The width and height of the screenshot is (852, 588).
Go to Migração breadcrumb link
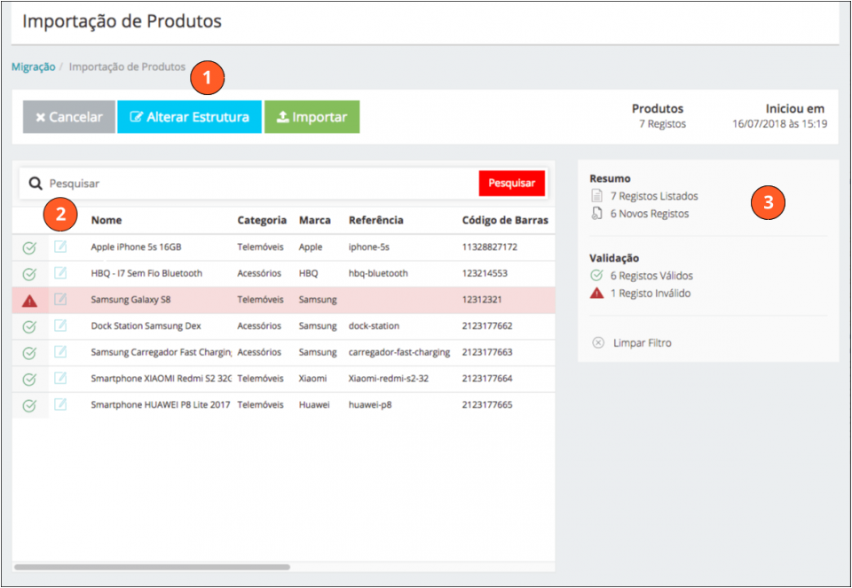(x=33, y=67)
